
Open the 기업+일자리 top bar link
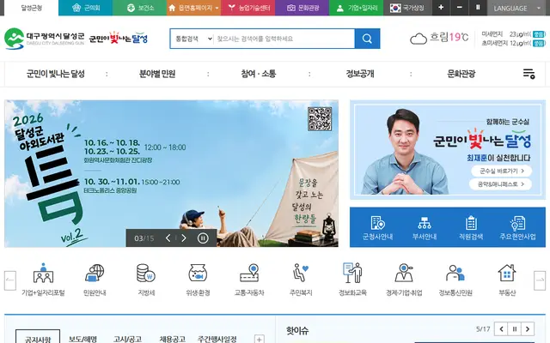(356, 8)
